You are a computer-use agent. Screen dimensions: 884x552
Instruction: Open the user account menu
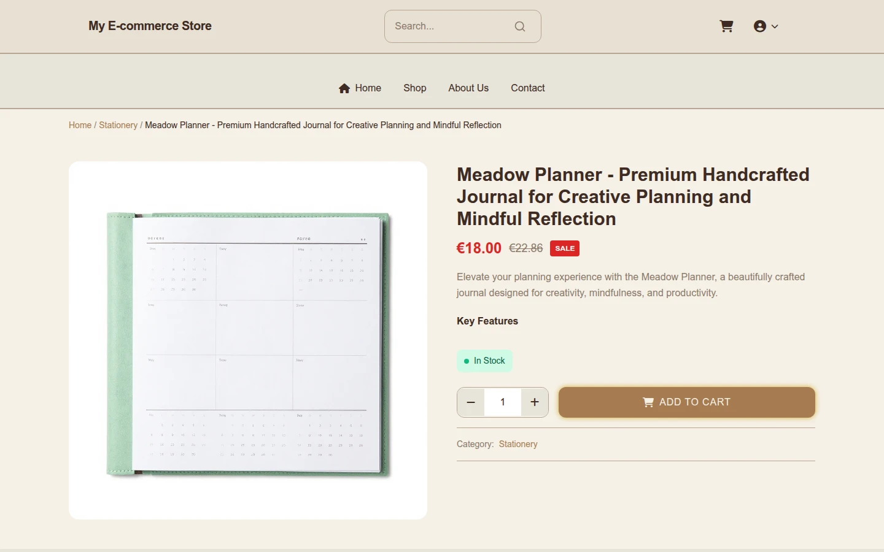766,26
